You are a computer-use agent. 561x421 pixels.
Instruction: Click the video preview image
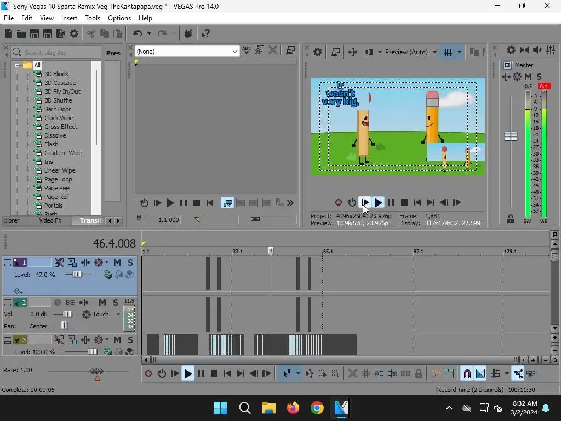(x=398, y=127)
